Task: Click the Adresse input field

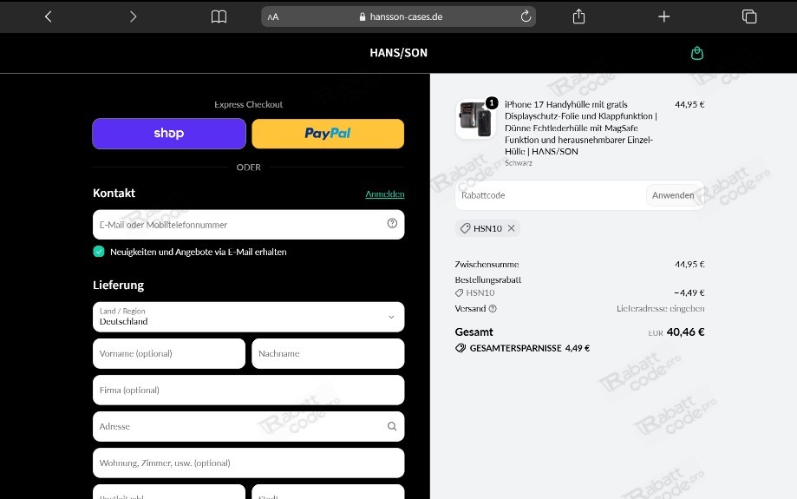Action: coord(249,426)
